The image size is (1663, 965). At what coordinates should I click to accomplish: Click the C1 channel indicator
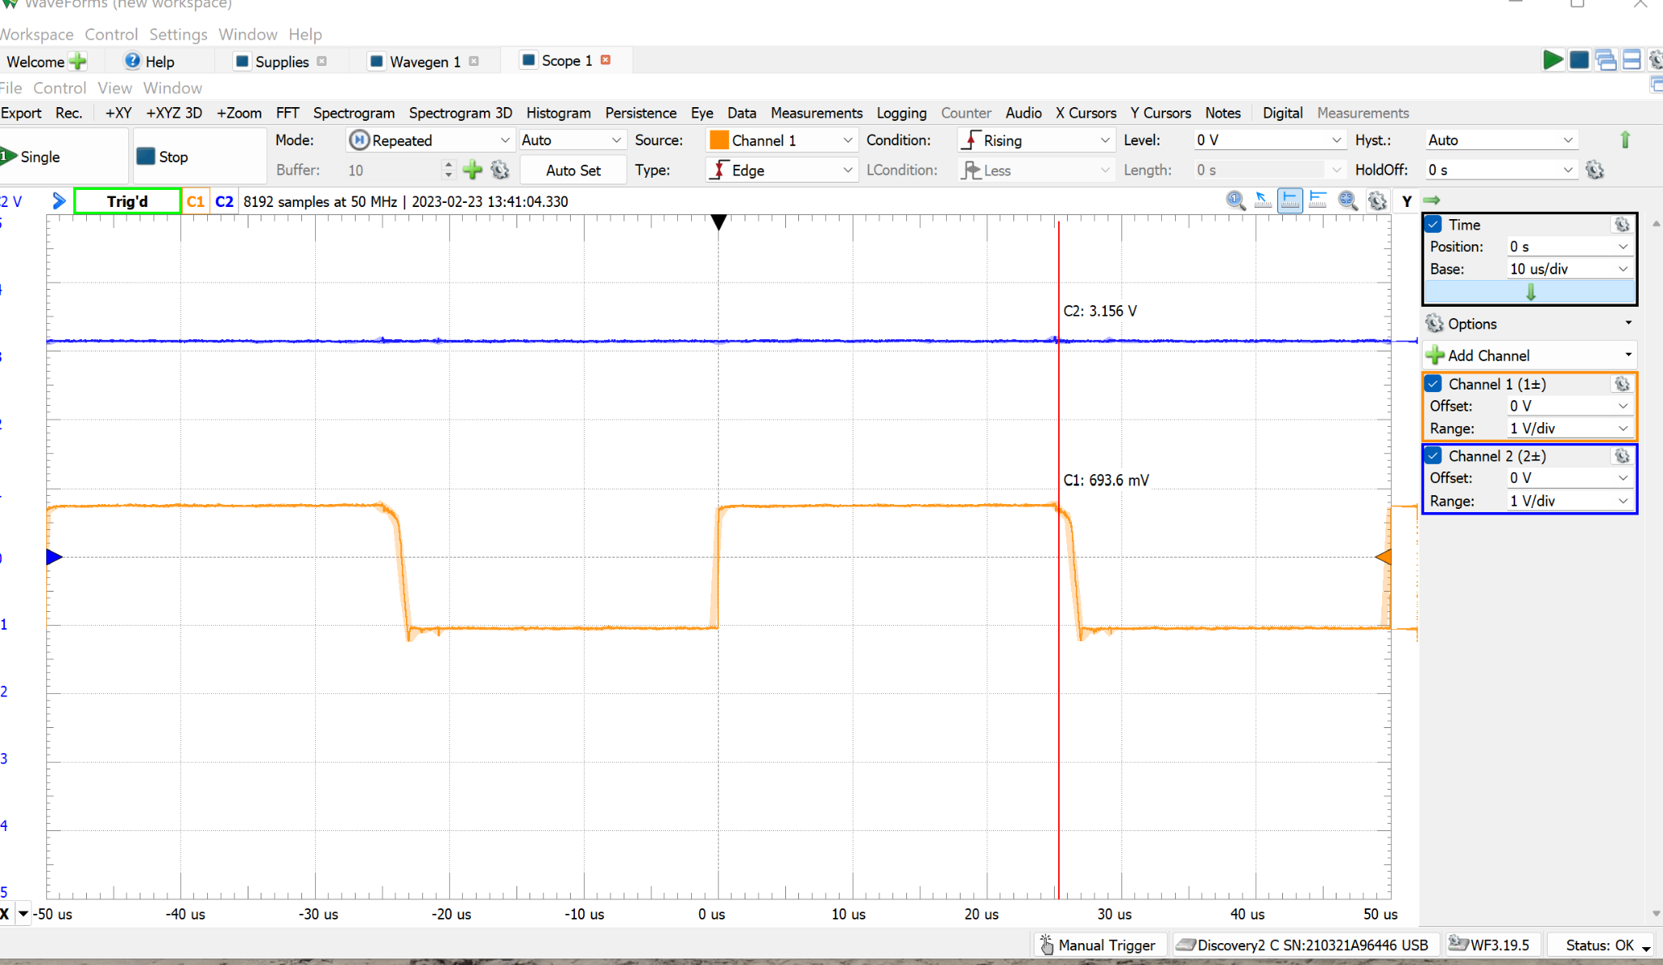(x=195, y=201)
